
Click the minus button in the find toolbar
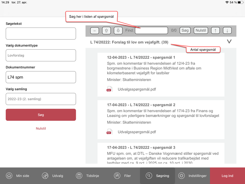point(95,31)
